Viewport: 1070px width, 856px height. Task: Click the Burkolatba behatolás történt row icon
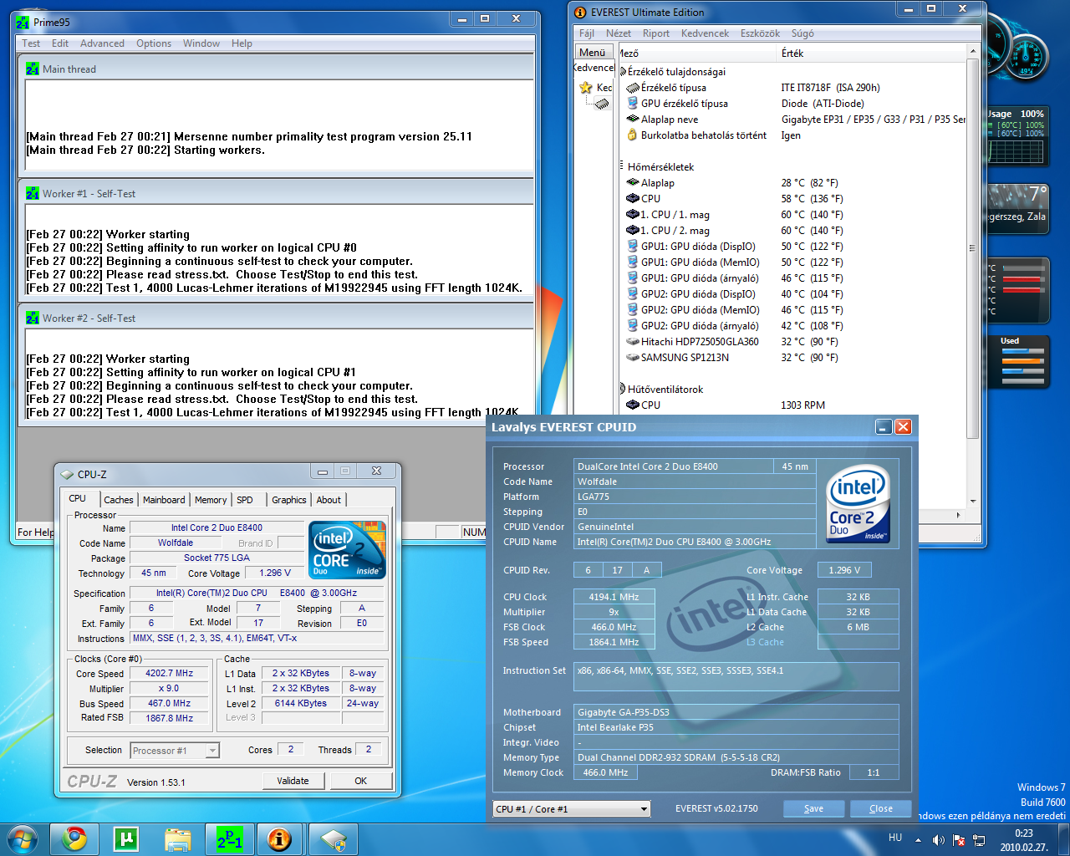coord(633,135)
